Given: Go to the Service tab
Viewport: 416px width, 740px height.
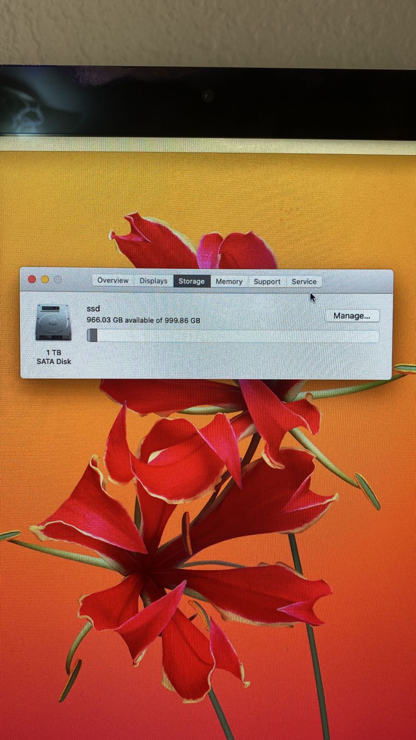Looking at the screenshot, I should [x=304, y=281].
